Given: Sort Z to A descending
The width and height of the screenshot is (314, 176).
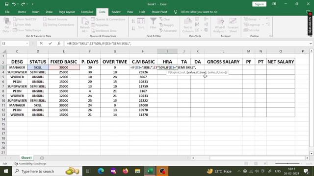Looking at the screenshot, I should (x=133, y=29).
